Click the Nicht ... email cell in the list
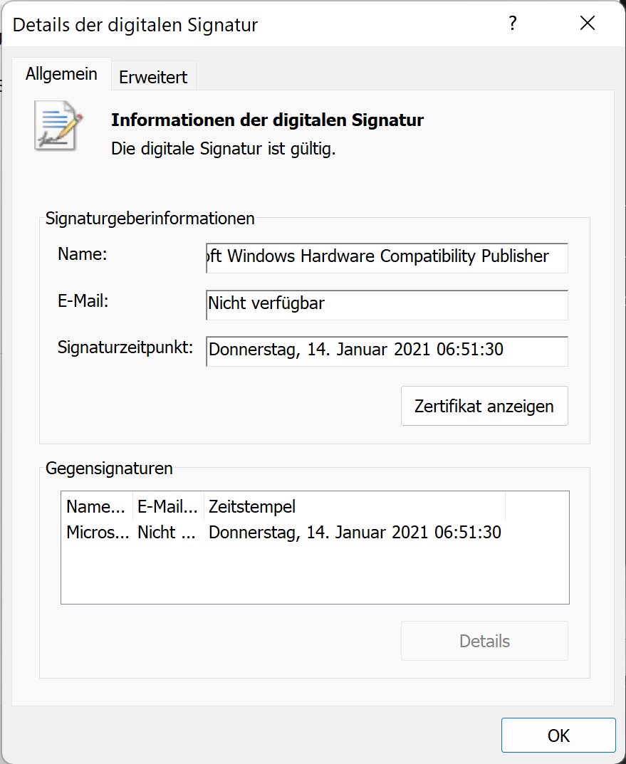Screen dimensions: 626x764 point(167,532)
